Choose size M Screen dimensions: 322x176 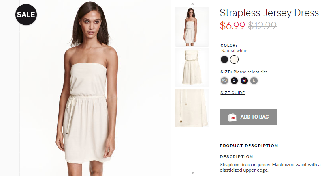coord(244,80)
